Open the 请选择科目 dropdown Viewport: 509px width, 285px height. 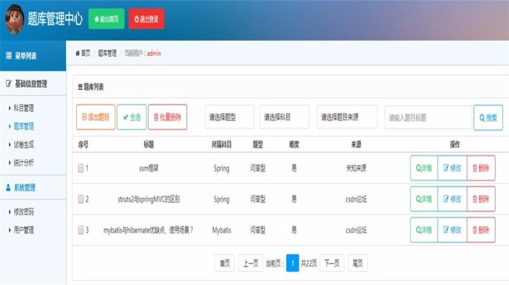284,117
